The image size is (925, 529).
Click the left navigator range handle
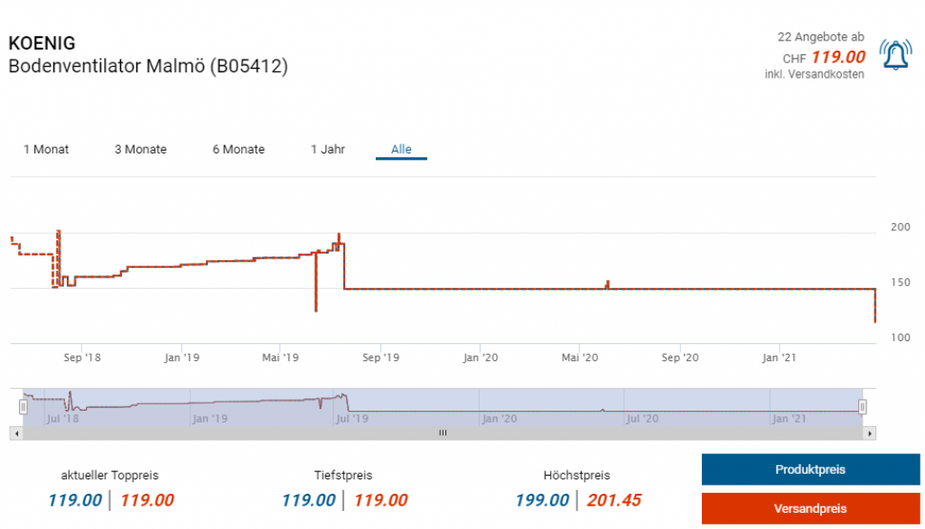[23, 407]
